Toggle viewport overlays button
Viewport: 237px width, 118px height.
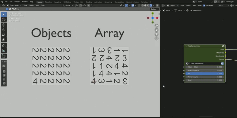click(x=133, y=5)
